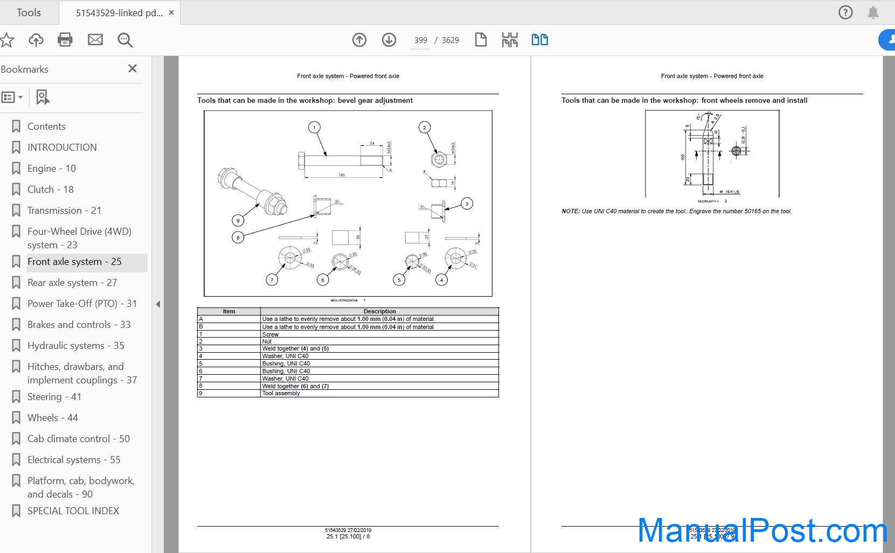
Task: Click the blue share user button
Action: [x=887, y=40]
